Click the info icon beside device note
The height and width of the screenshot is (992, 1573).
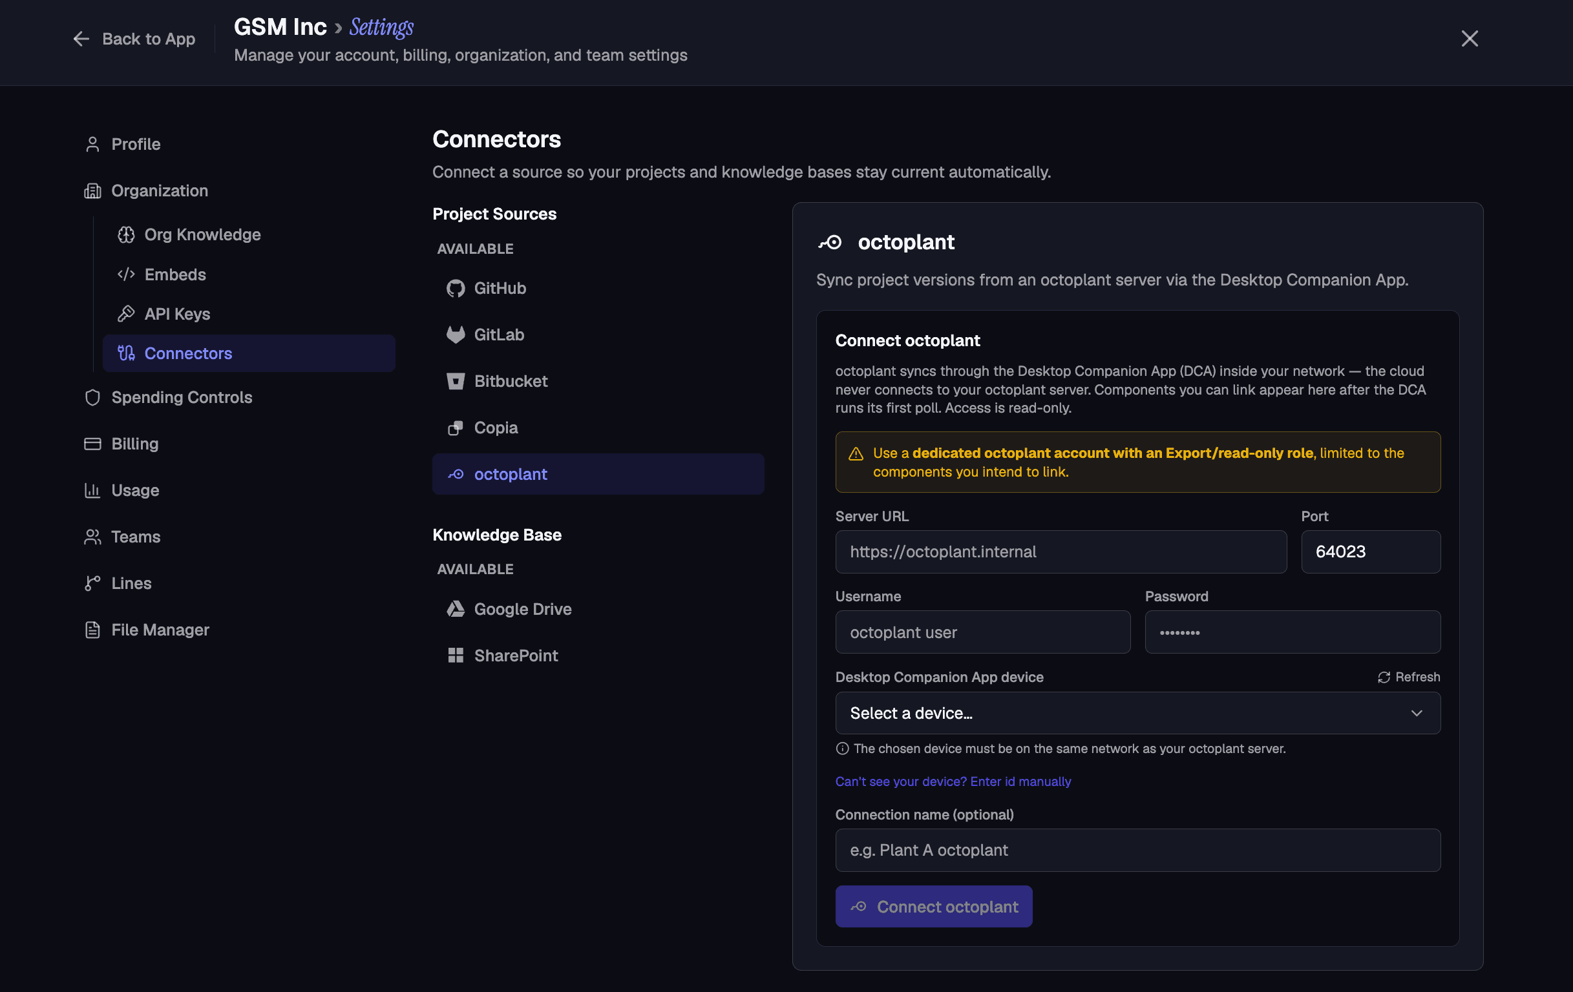point(843,749)
